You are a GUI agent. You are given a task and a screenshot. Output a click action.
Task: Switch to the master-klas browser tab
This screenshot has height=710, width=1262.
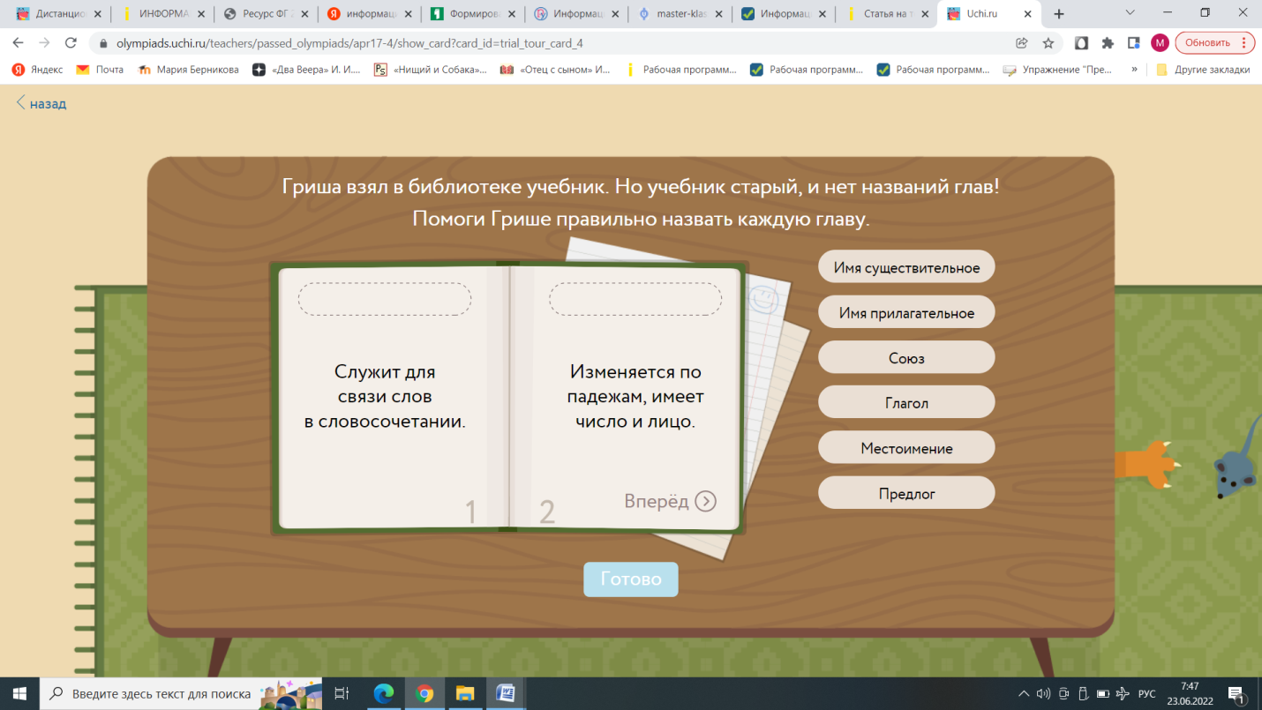tap(680, 14)
